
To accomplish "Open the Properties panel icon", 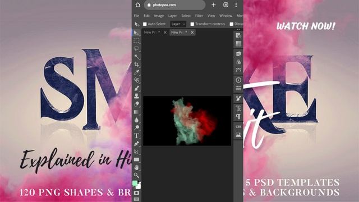I will click(x=238, y=88).
